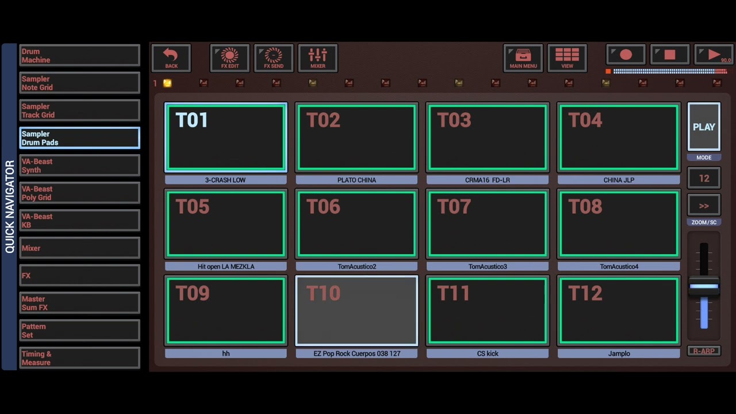The height and width of the screenshot is (414, 736).
Task: Click the hh sample label
Action: click(225, 354)
